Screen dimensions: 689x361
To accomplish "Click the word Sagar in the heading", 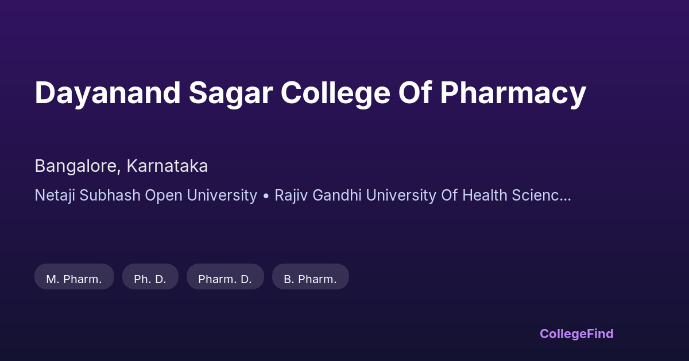I will 230,93.
